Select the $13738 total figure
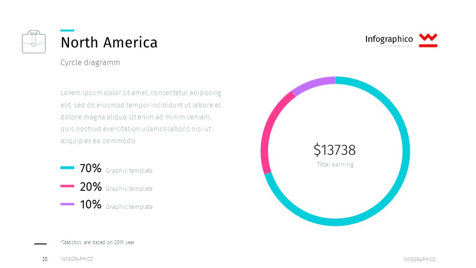This screenshot has width=476, height=268. click(335, 150)
